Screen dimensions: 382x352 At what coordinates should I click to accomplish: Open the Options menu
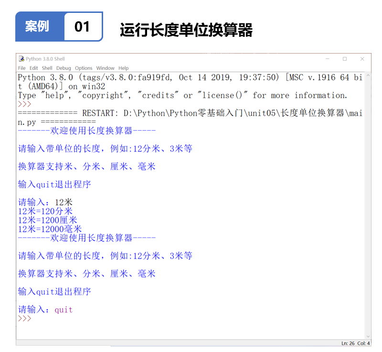pos(84,68)
